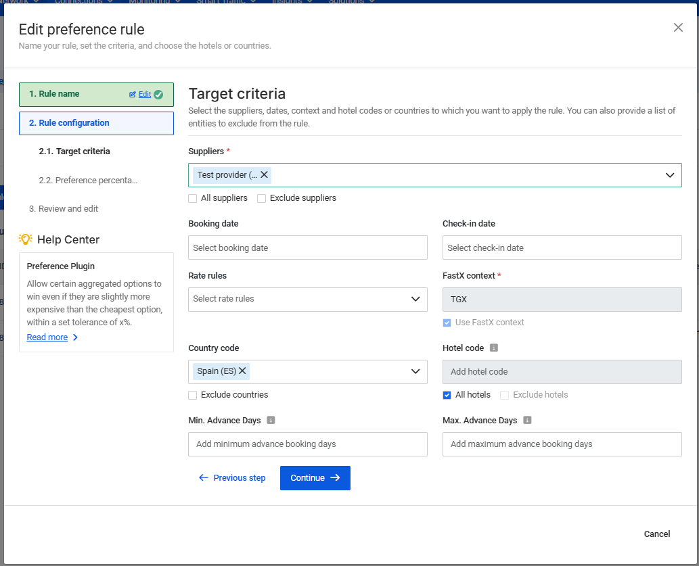Uncheck the All hotels checkbox

(447, 395)
